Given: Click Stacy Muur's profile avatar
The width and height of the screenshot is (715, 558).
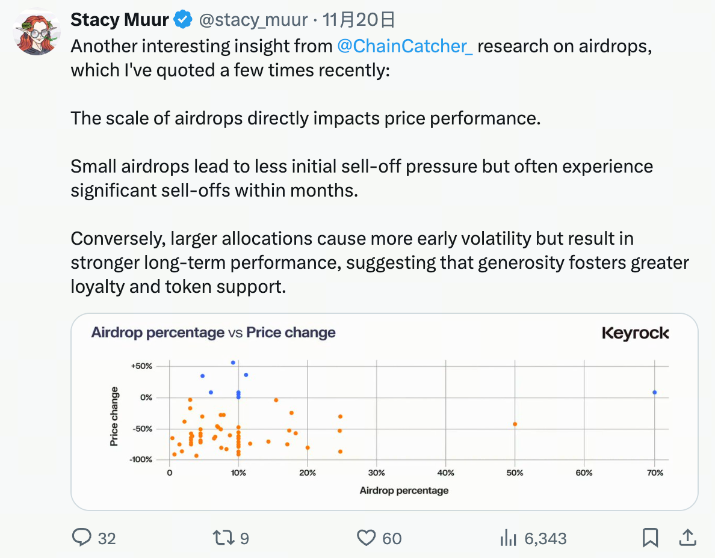Looking at the screenshot, I should (37, 32).
